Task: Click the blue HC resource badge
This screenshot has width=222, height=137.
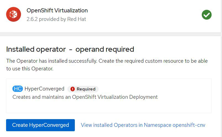Action: pyautogui.click(x=17, y=89)
